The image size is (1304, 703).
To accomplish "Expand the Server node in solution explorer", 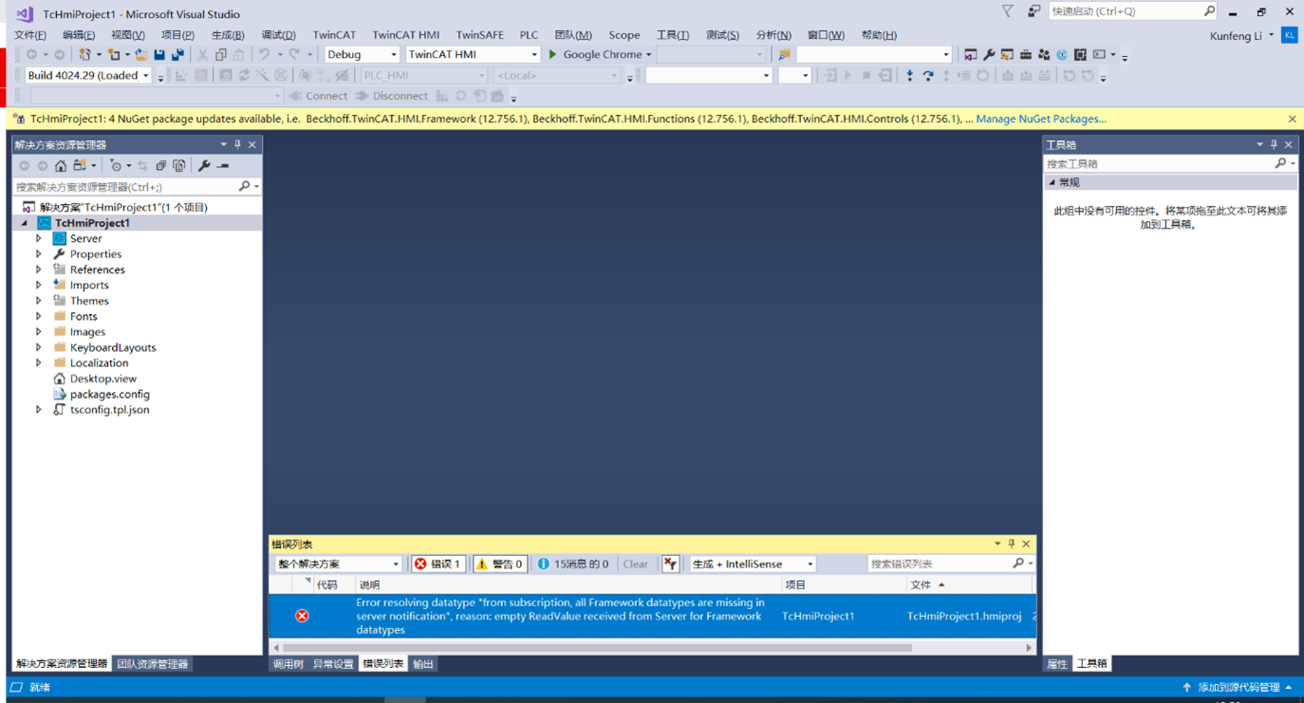I will tap(39, 238).
